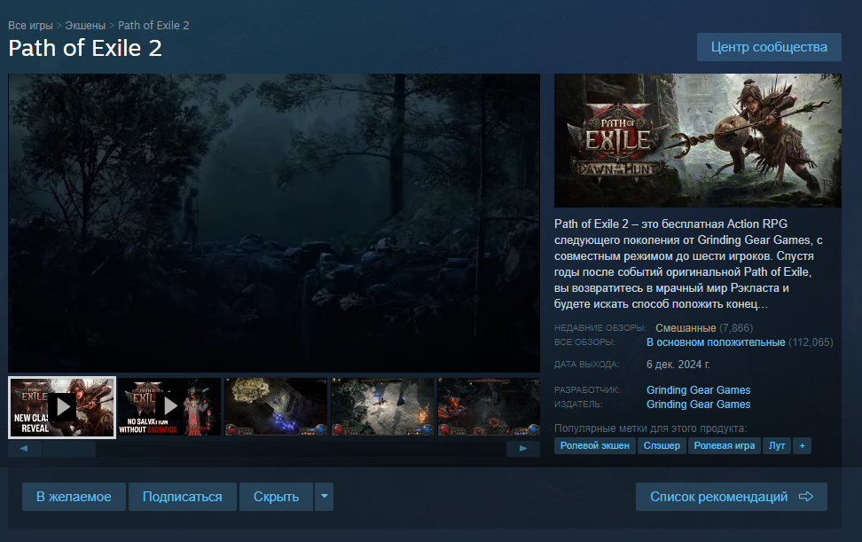Click the main forest media viewer

click(274, 223)
